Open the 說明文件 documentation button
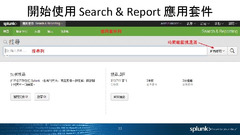 pos(21,97)
